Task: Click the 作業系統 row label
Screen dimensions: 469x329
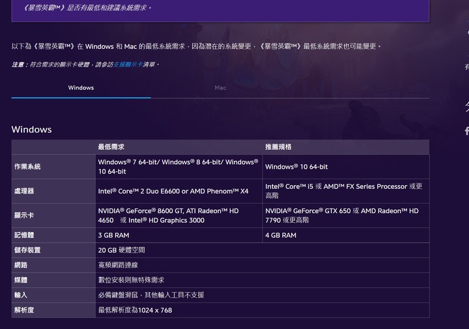Action: tap(53, 167)
